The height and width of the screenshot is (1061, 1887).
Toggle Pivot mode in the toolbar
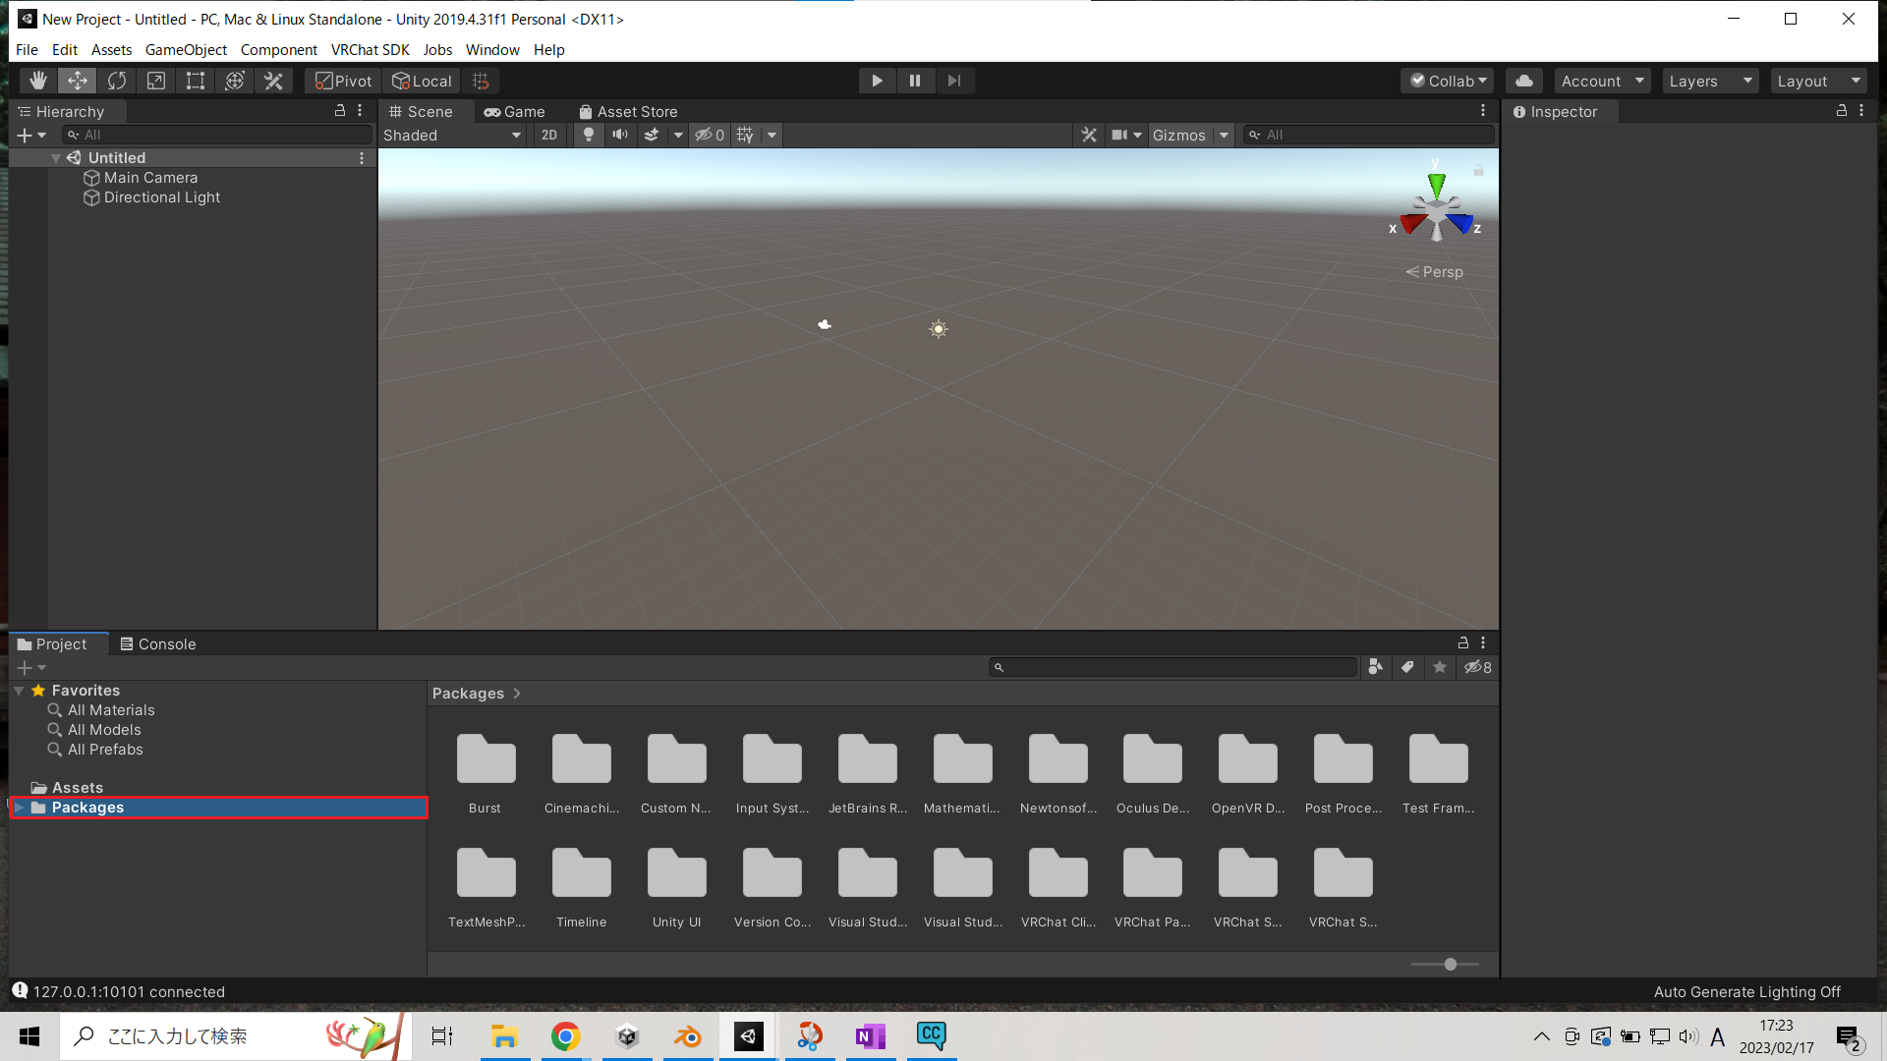342,81
